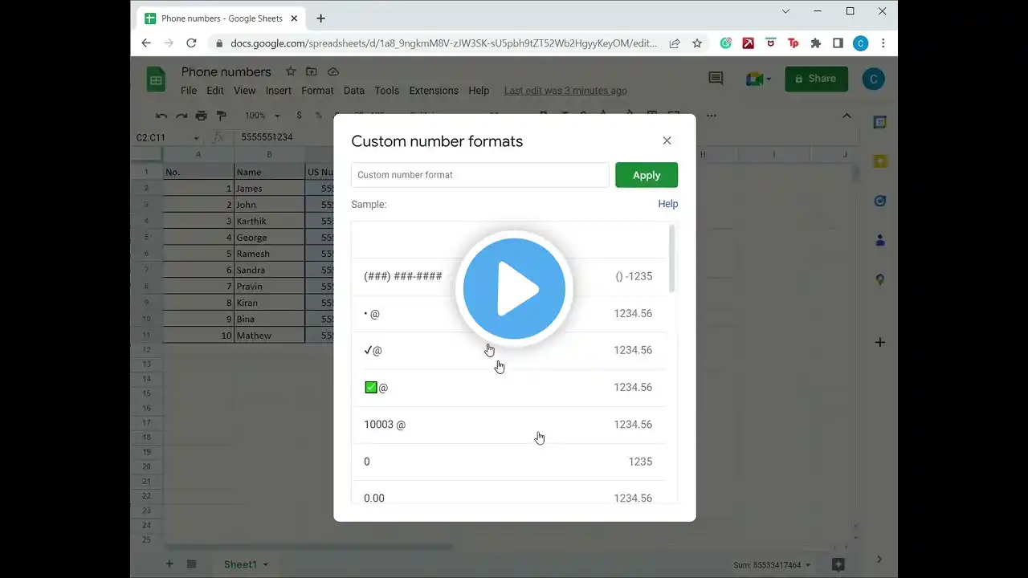Image resolution: width=1028 pixels, height=578 pixels.
Task: Open the Chrome tab search chevron
Action: point(786,11)
